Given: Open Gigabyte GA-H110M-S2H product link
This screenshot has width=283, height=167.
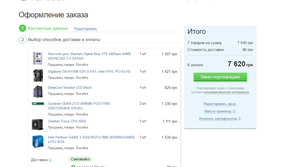Looking at the screenshot, I should coord(89,72).
